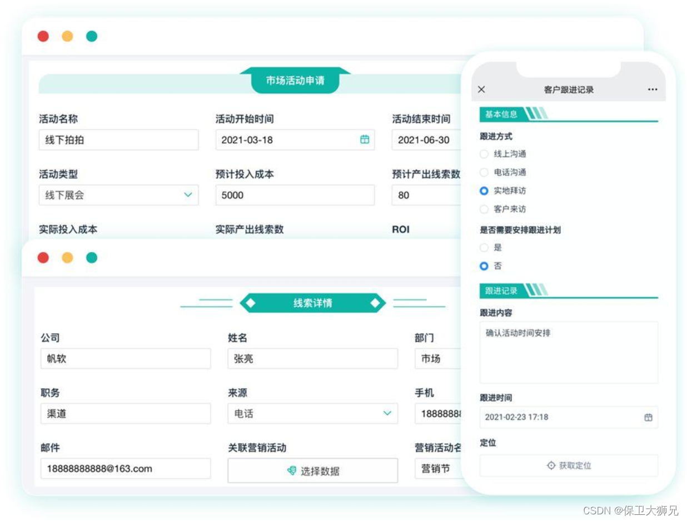The width and height of the screenshot is (687, 521).
Task: Click 活动名称 field containing 线下拍拍
Action: pyautogui.click(x=118, y=140)
